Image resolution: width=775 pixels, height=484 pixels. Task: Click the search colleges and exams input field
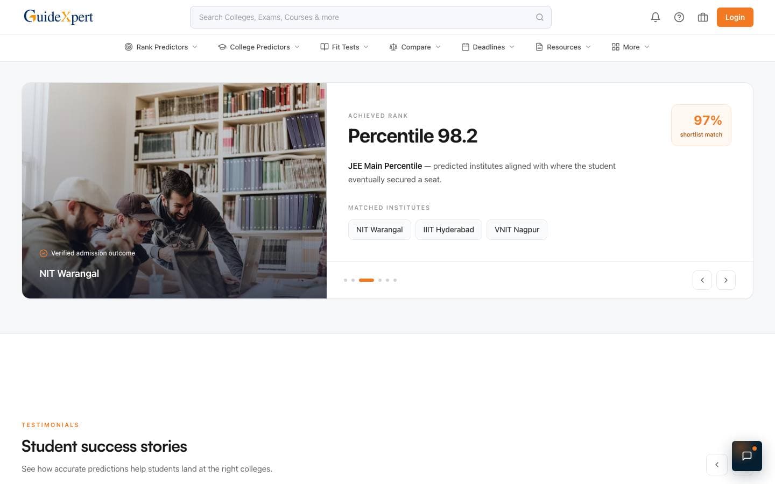371,17
